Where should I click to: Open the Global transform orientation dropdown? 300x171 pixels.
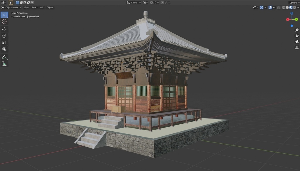coord(134,3)
